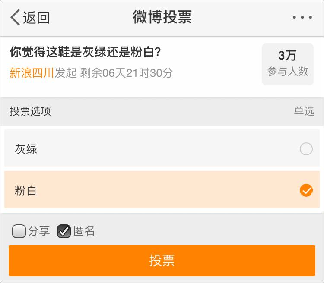Enable the 分享 share checkbox
324x283 pixels.
(x=19, y=231)
